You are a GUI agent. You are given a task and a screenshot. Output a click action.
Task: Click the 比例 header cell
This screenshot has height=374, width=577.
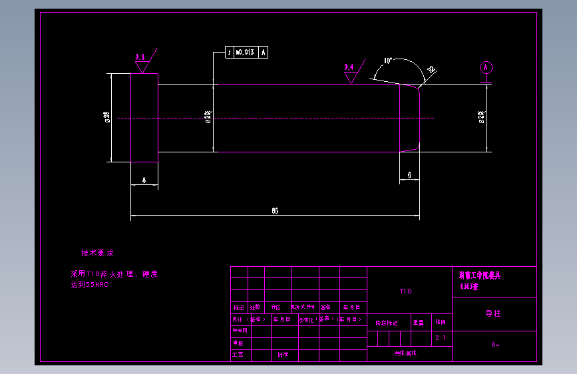coord(441,321)
